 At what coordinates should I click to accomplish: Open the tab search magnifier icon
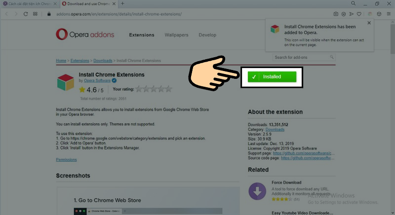click(x=354, y=3)
